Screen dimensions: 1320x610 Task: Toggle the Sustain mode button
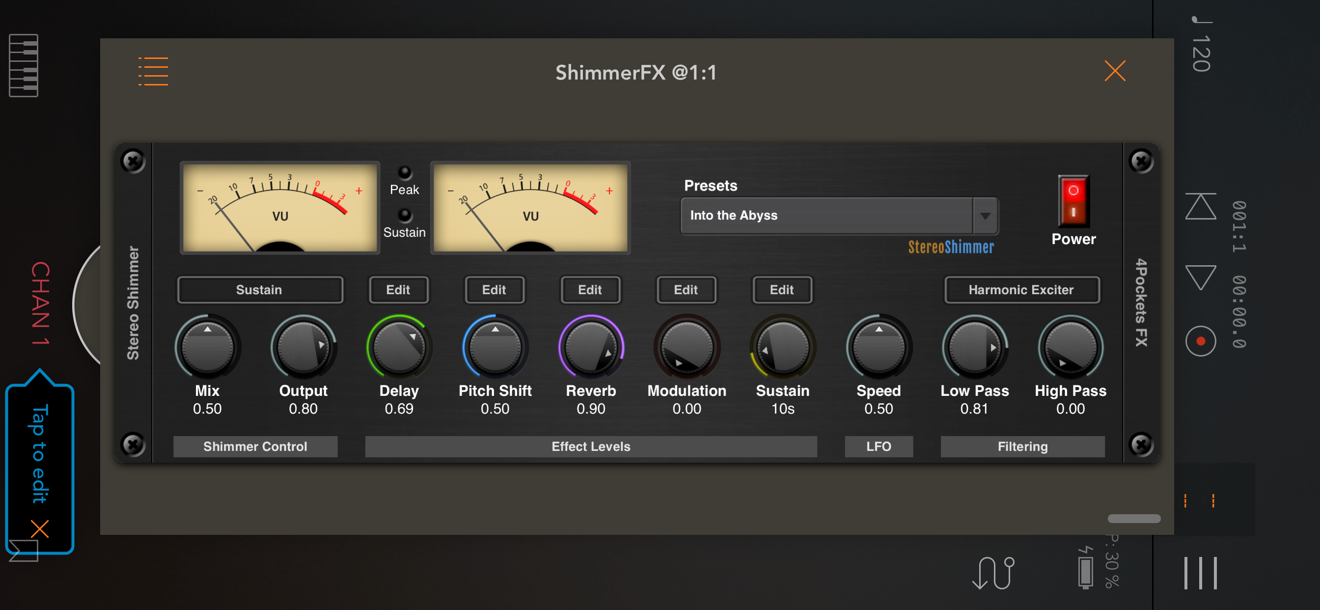click(259, 290)
